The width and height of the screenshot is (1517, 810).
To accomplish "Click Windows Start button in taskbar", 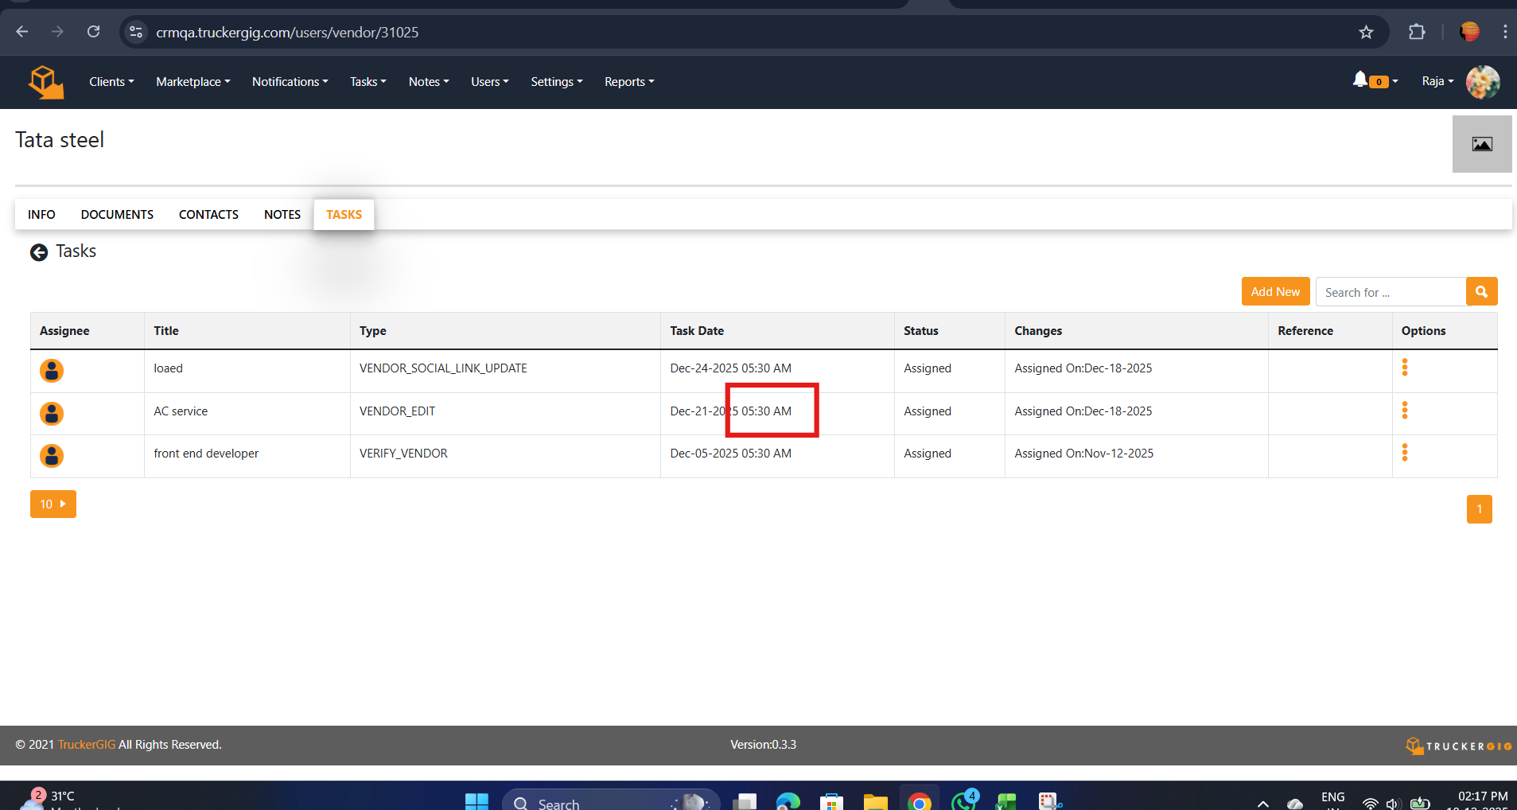I will [x=476, y=802].
